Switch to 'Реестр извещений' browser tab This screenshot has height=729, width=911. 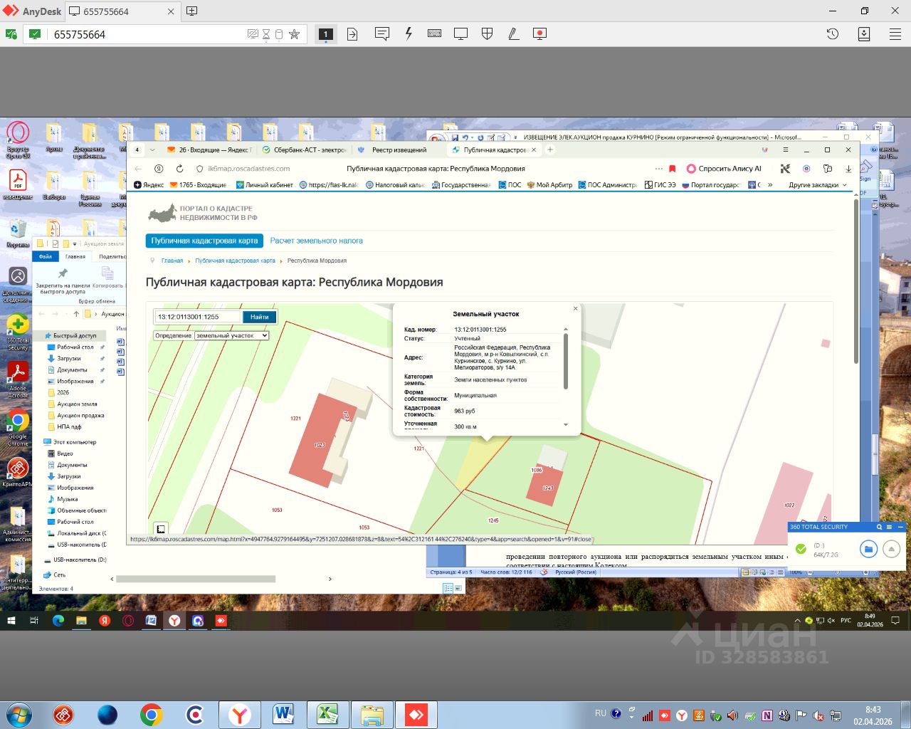pos(399,150)
